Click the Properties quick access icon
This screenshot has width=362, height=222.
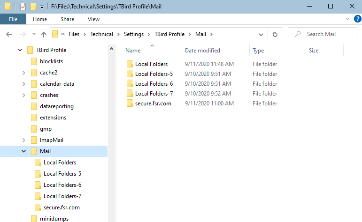[23, 7]
